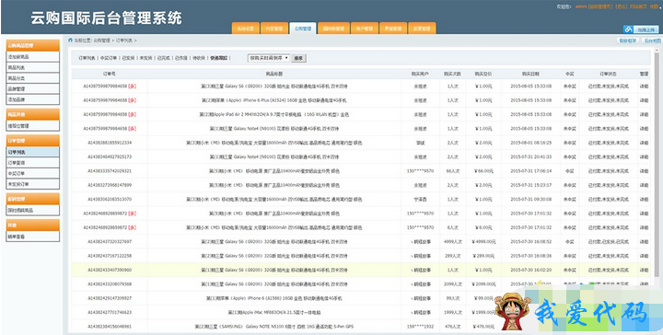Open 推荐位管理 in the sidebar

(33, 126)
